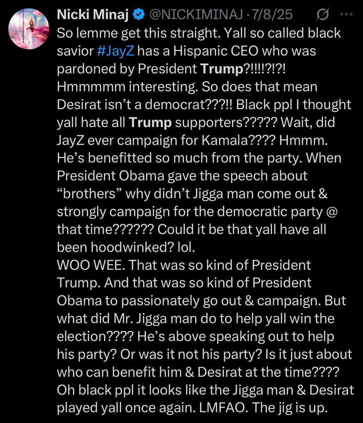This screenshot has width=363, height=423.
Task: Click the blue verified checkmark badge
Action: coord(139,15)
